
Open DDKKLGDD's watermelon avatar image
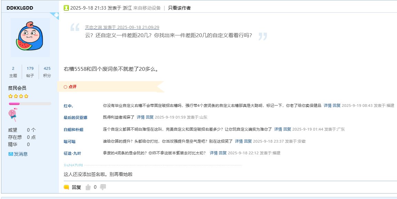coord(30,37)
